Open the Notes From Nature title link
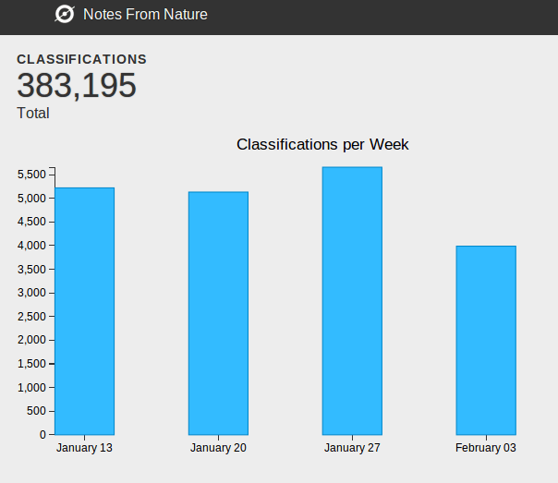The image size is (558, 483). (x=145, y=15)
